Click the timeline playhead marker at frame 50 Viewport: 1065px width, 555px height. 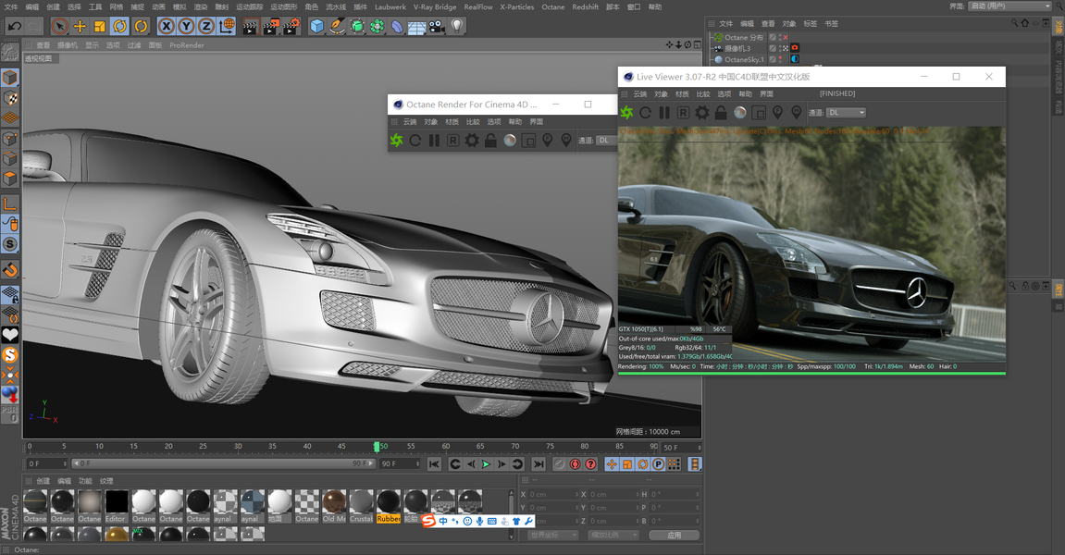pyautogui.click(x=377, y=446)
